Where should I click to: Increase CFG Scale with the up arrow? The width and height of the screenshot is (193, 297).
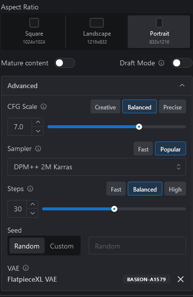tap(38, 122)
